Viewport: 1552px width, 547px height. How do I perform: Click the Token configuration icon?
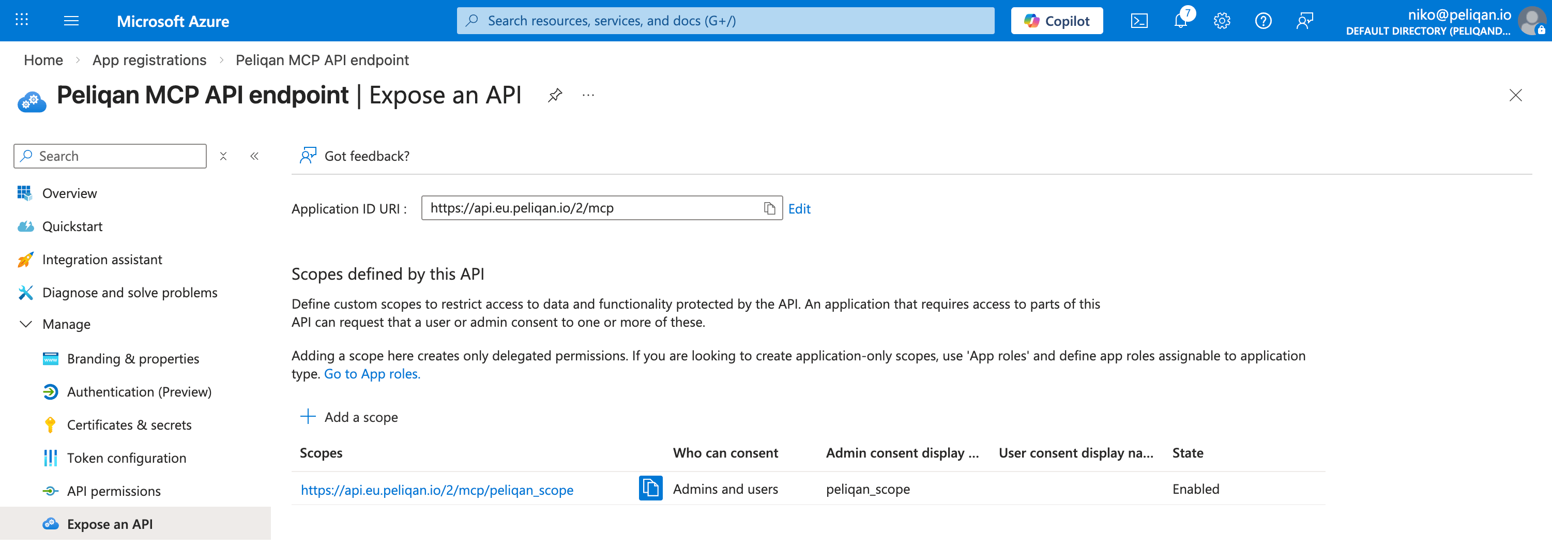coord(51,458)
